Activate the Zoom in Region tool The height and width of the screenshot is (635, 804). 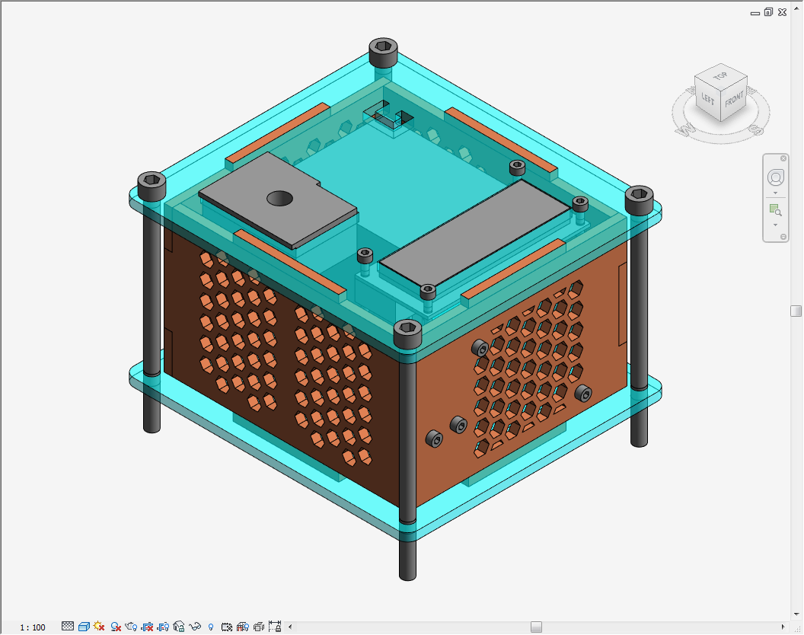pyautogui.click(x=775, y=209)
